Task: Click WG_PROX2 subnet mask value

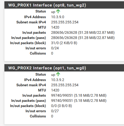Action: (65, 85)
